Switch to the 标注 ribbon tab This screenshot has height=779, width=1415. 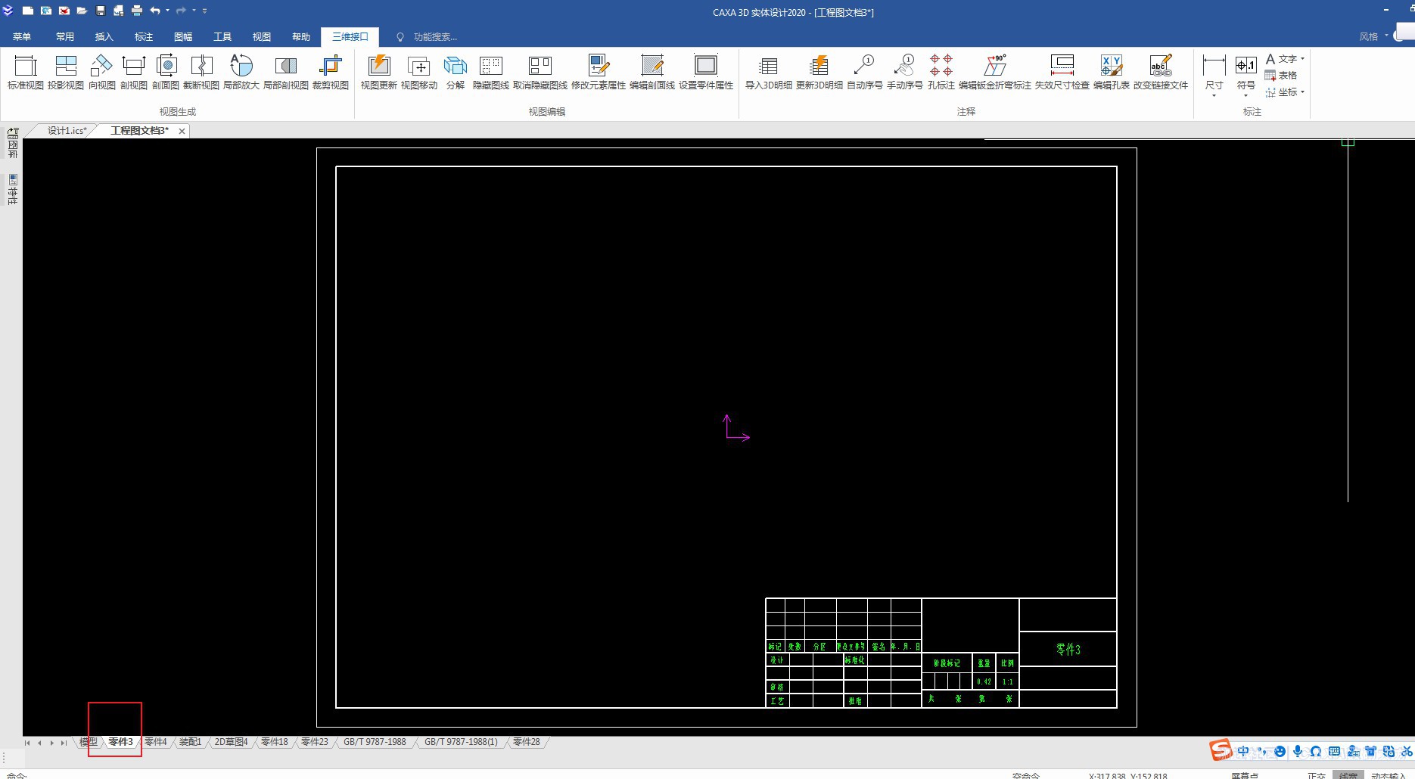pyautogui.click(x=143, y=36)
